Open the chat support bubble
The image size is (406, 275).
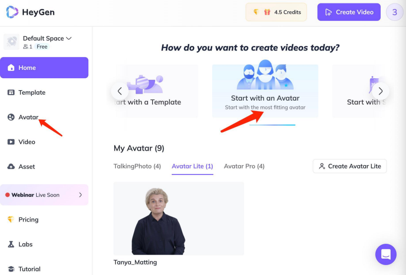pyautogui.click(x=386, y=254)
